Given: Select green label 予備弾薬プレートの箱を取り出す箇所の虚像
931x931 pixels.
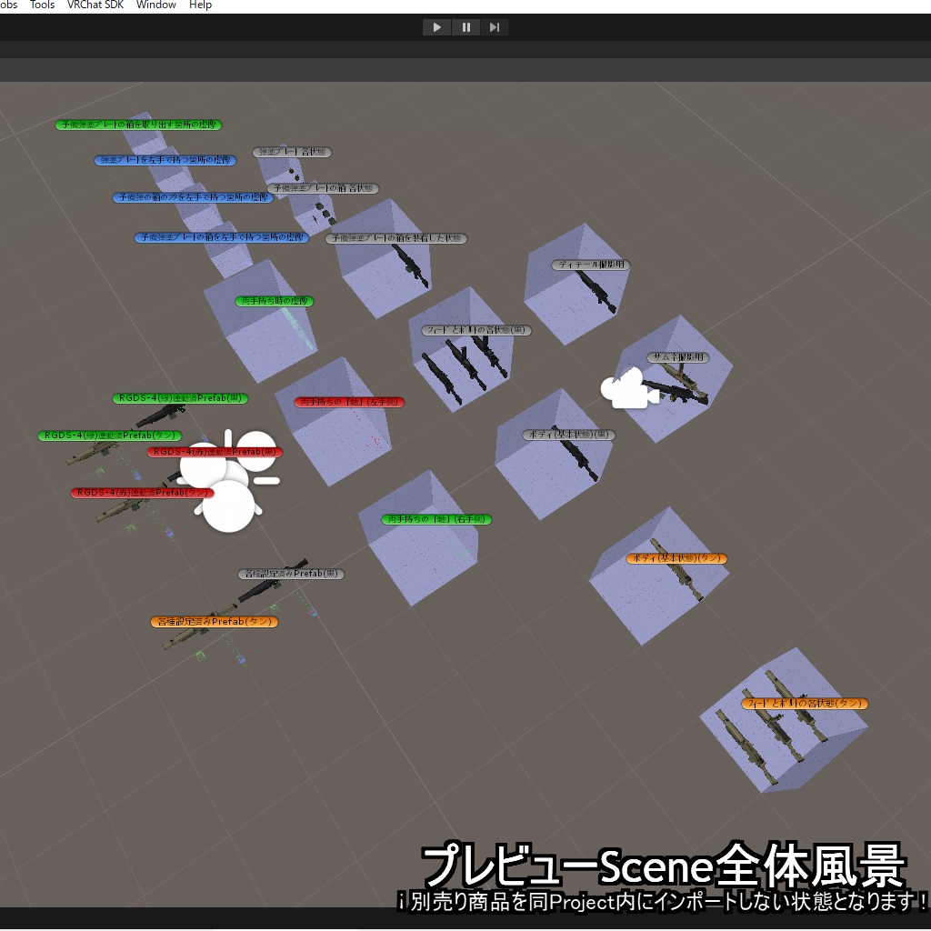Looking at the screenshot, I should click(x=138, y=125).
